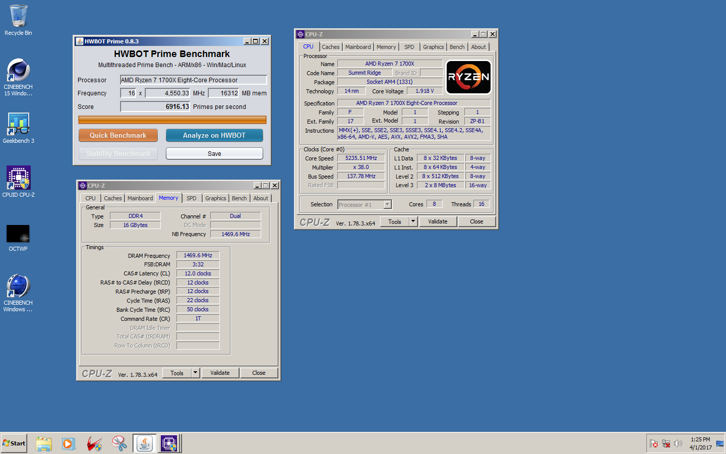Open SPD tab in Memory CPU-Z window
The image size is (726, 454).
[192, 198]
